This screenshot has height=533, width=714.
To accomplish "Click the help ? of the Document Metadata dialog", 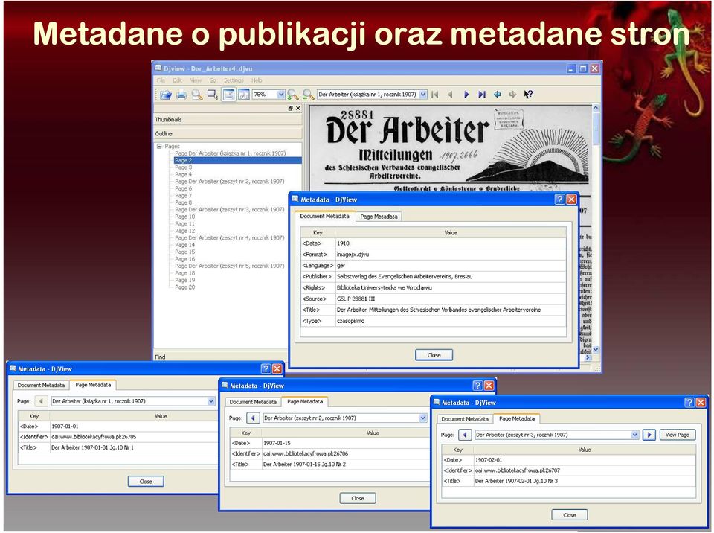I will 559,200.
